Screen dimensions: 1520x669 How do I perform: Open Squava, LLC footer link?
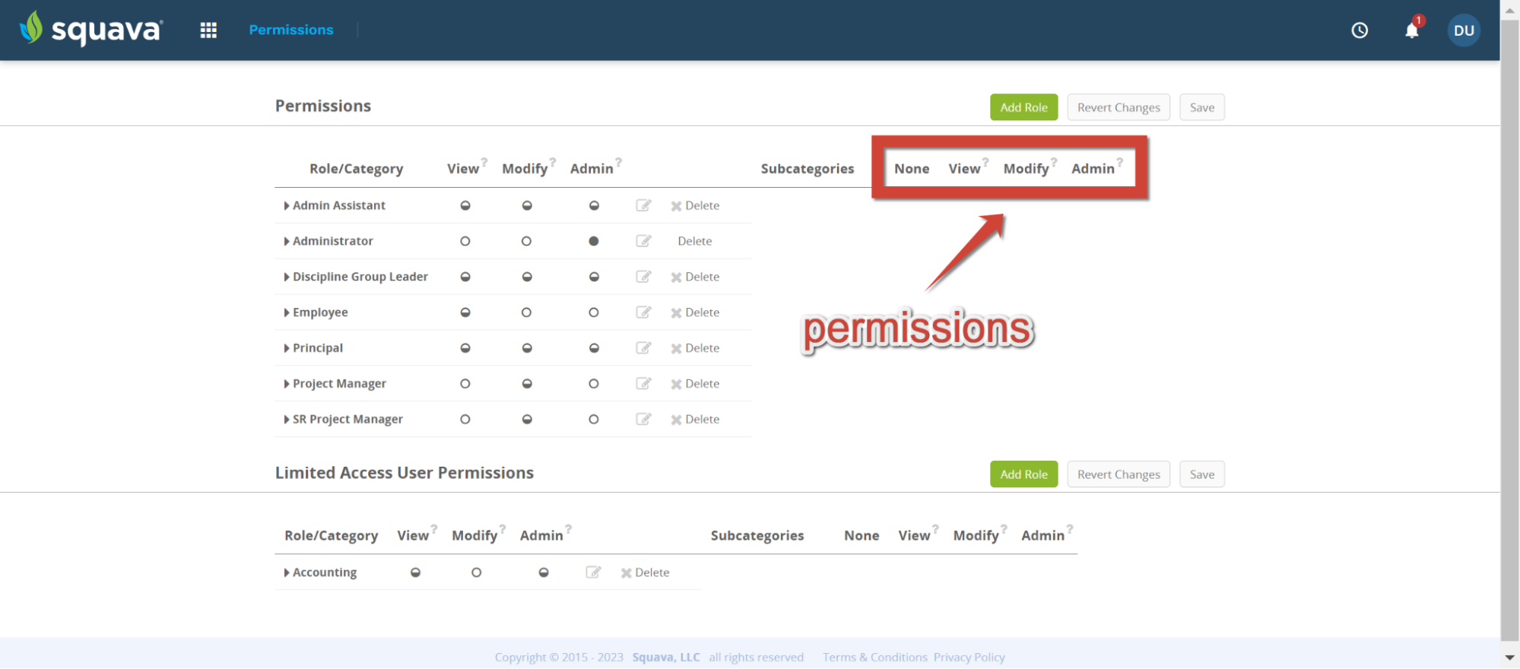pos(666,657)
